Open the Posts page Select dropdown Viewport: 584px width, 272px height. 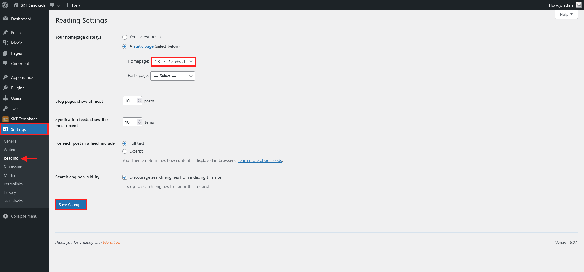click(172, 76)
